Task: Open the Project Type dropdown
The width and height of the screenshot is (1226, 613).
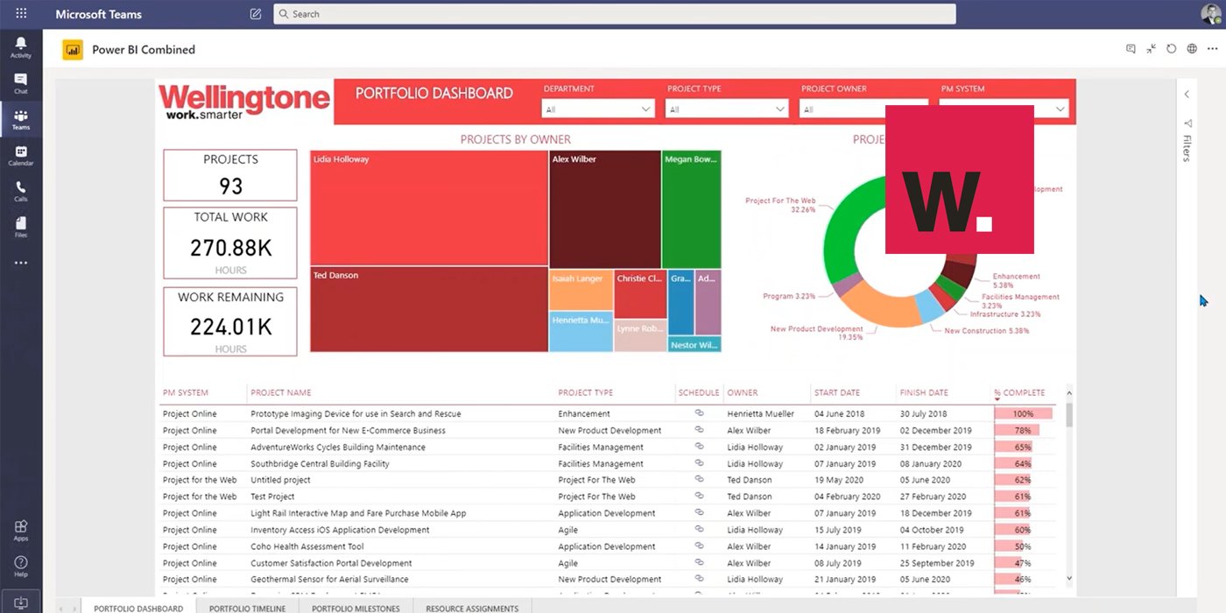Action: pyautogui.click(x=727, y=109)
